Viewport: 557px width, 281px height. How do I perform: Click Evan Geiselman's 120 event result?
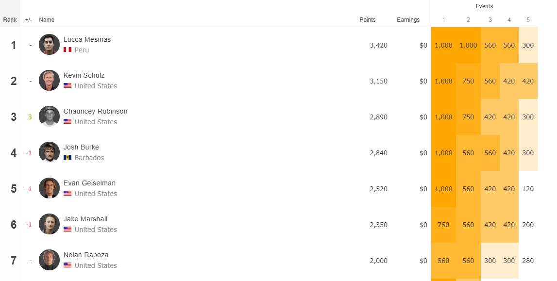[528, 189]
